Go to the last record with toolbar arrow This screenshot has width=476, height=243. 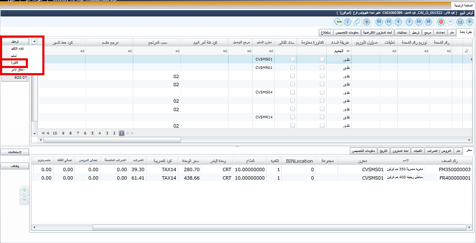tap(429, 22)
